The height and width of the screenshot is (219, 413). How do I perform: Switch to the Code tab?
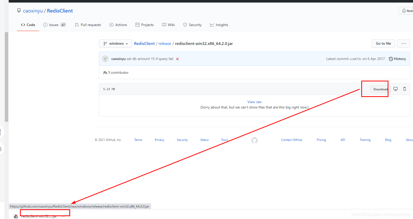[x=28, y=25]
